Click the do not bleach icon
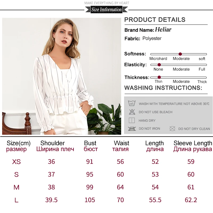 click(132, 112)
